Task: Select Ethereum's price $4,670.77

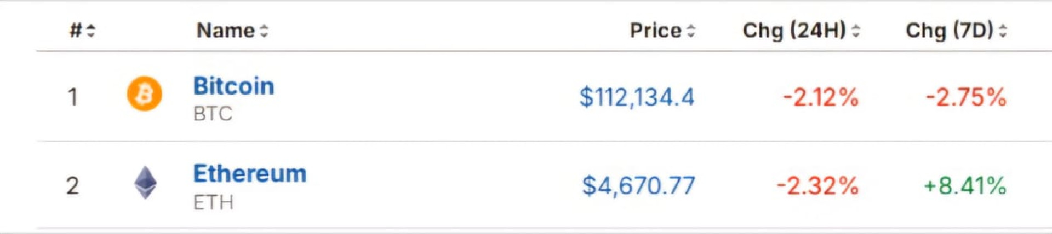Action: click(638, 186)
